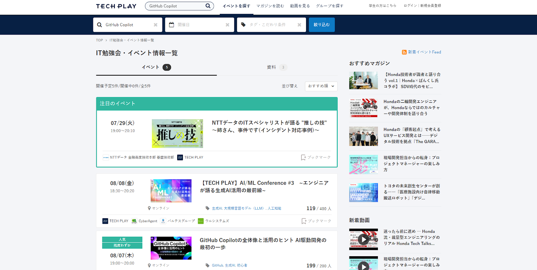Screen dimensions: 537x270
Task: Open イベントを探す menu
Action: tap(236, 6)
